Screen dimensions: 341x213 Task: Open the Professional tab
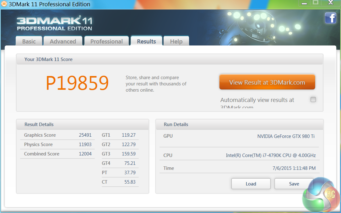106,41
